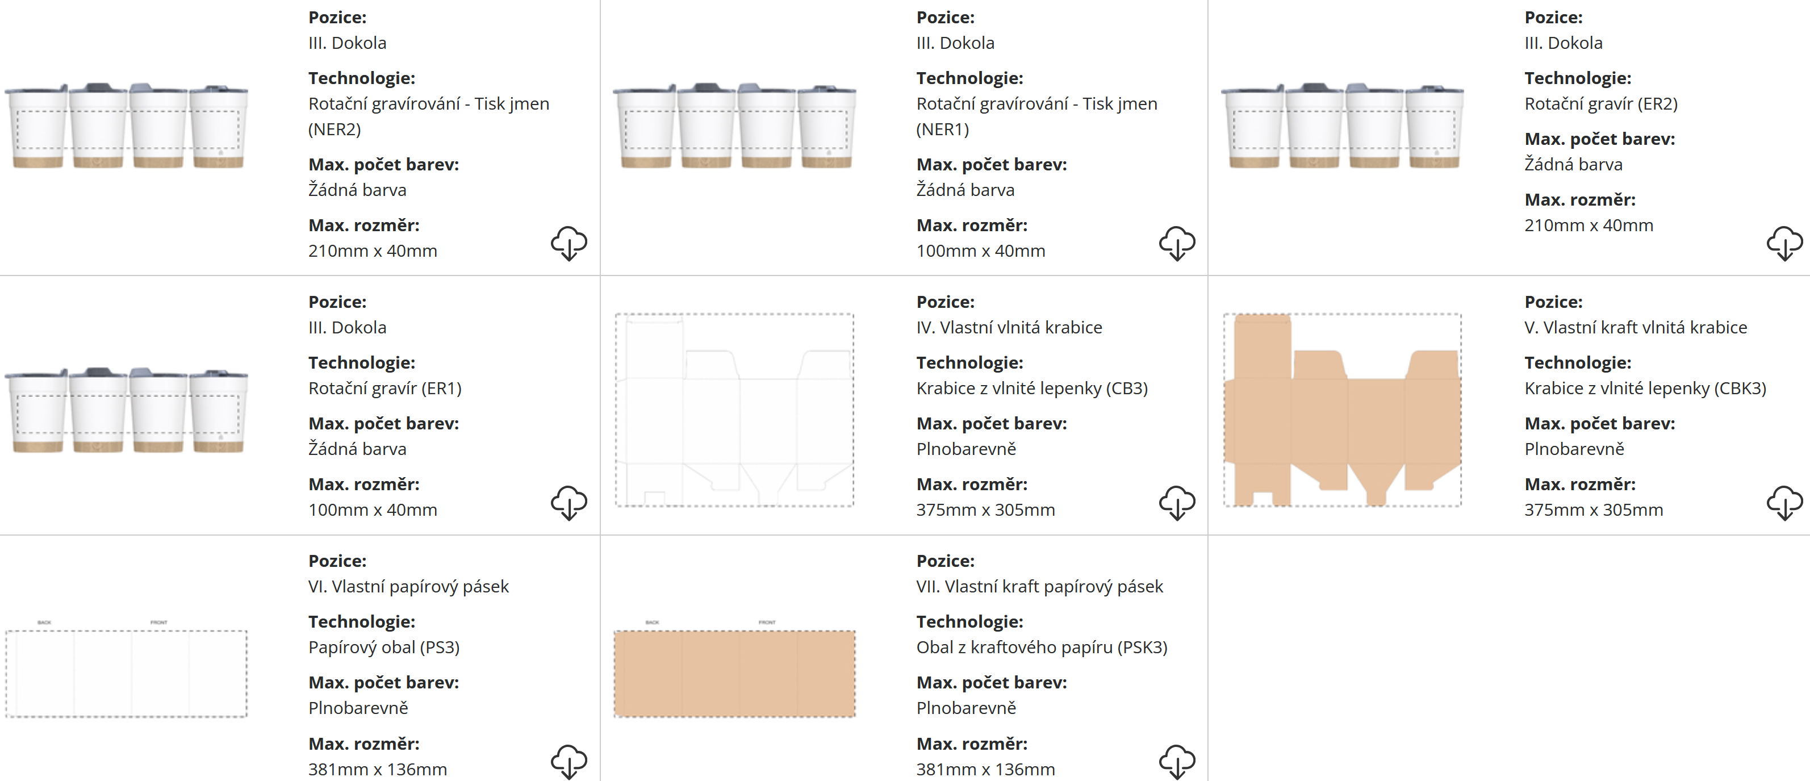Open the kraft paper sleeve PSK3 diagram

pos(734,673)
